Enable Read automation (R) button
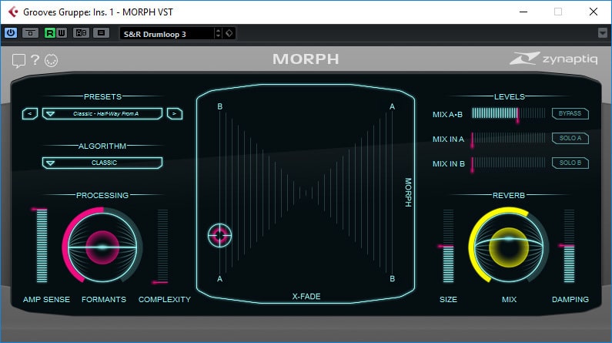This screenshot has width=612, height=343. pos(50,33)
